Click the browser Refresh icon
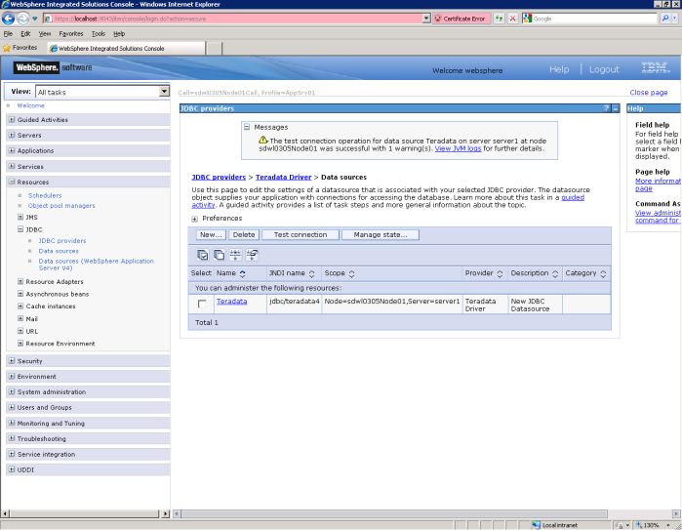 [499, 19]
